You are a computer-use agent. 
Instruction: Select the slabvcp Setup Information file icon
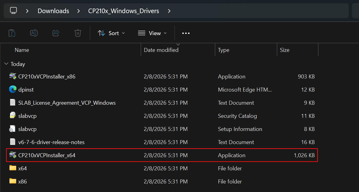pyautogui.click(x=13, y=129)
